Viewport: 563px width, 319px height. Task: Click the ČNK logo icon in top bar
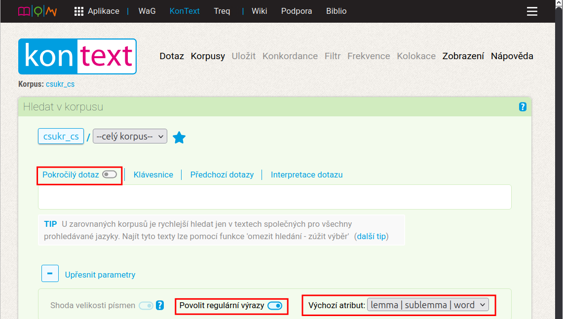tap(38, 11)
